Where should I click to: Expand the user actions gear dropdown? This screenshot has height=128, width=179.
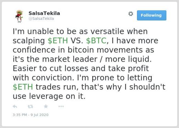[x=131, y=14]
